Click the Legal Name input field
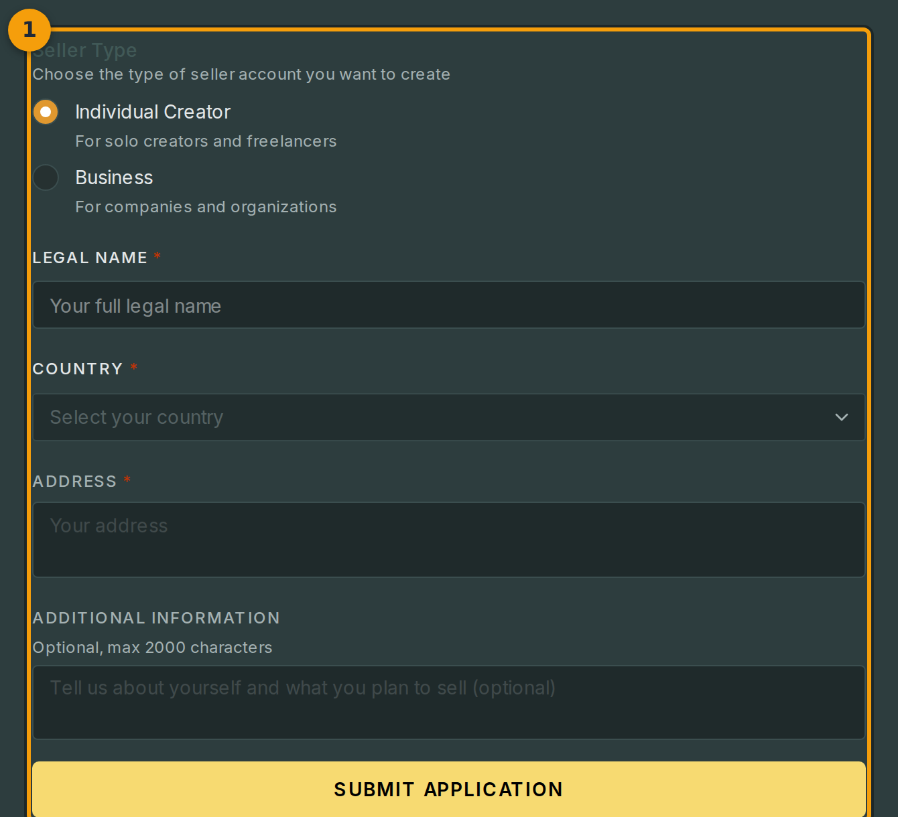The image size is (898, 817). (449, 305)
